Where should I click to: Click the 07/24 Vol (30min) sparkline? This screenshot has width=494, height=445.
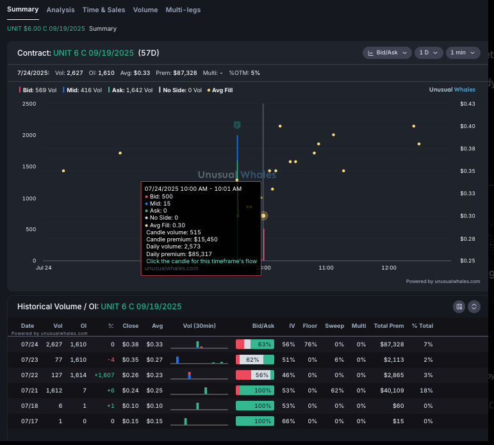(x=199, y=344)
